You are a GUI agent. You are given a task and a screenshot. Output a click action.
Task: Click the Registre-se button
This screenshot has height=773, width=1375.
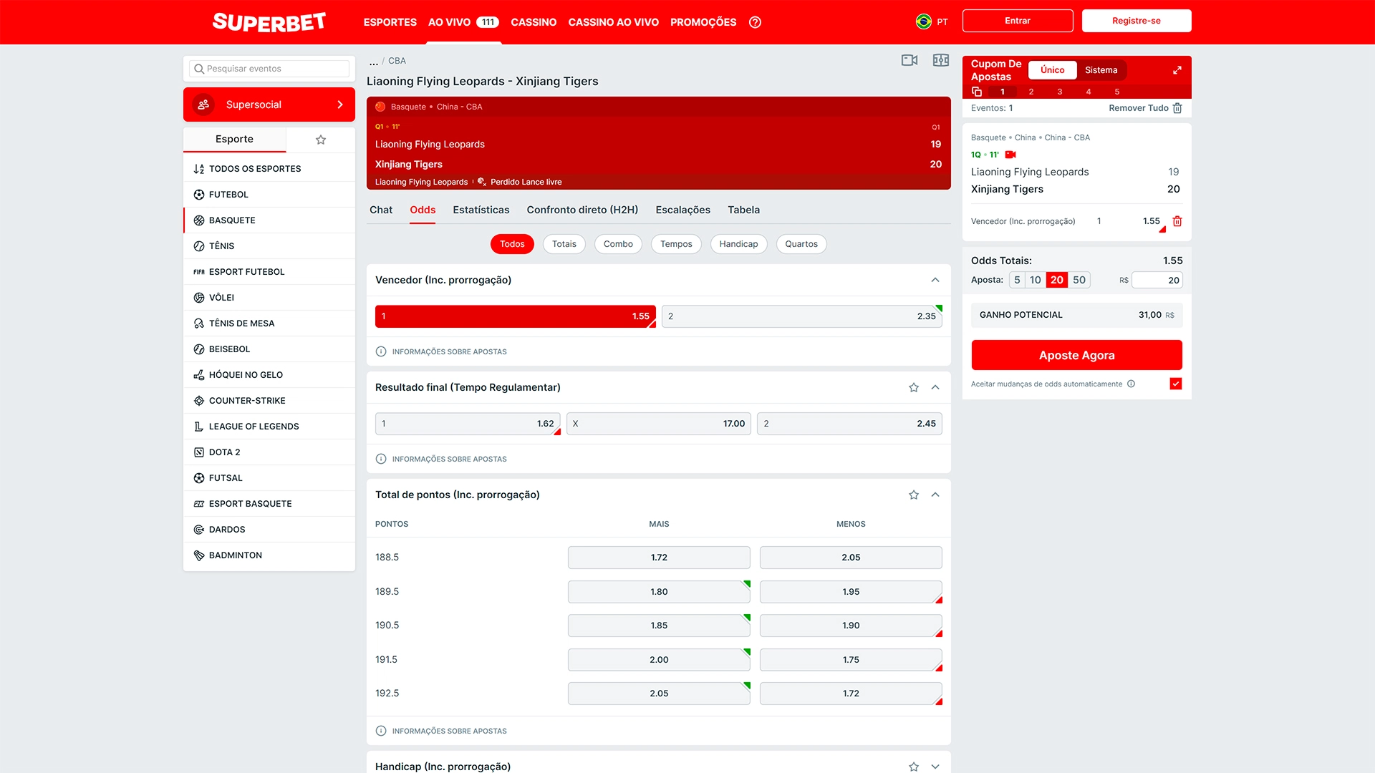[x=1137, y=21]
